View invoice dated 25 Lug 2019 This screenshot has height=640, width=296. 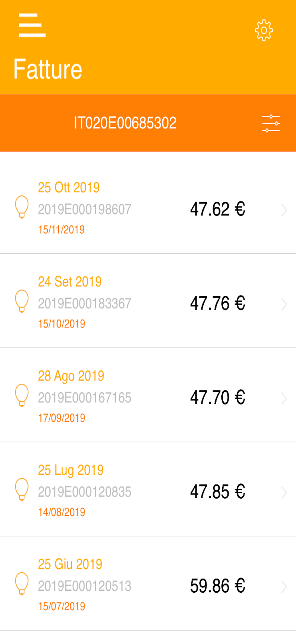pos(70,470)
